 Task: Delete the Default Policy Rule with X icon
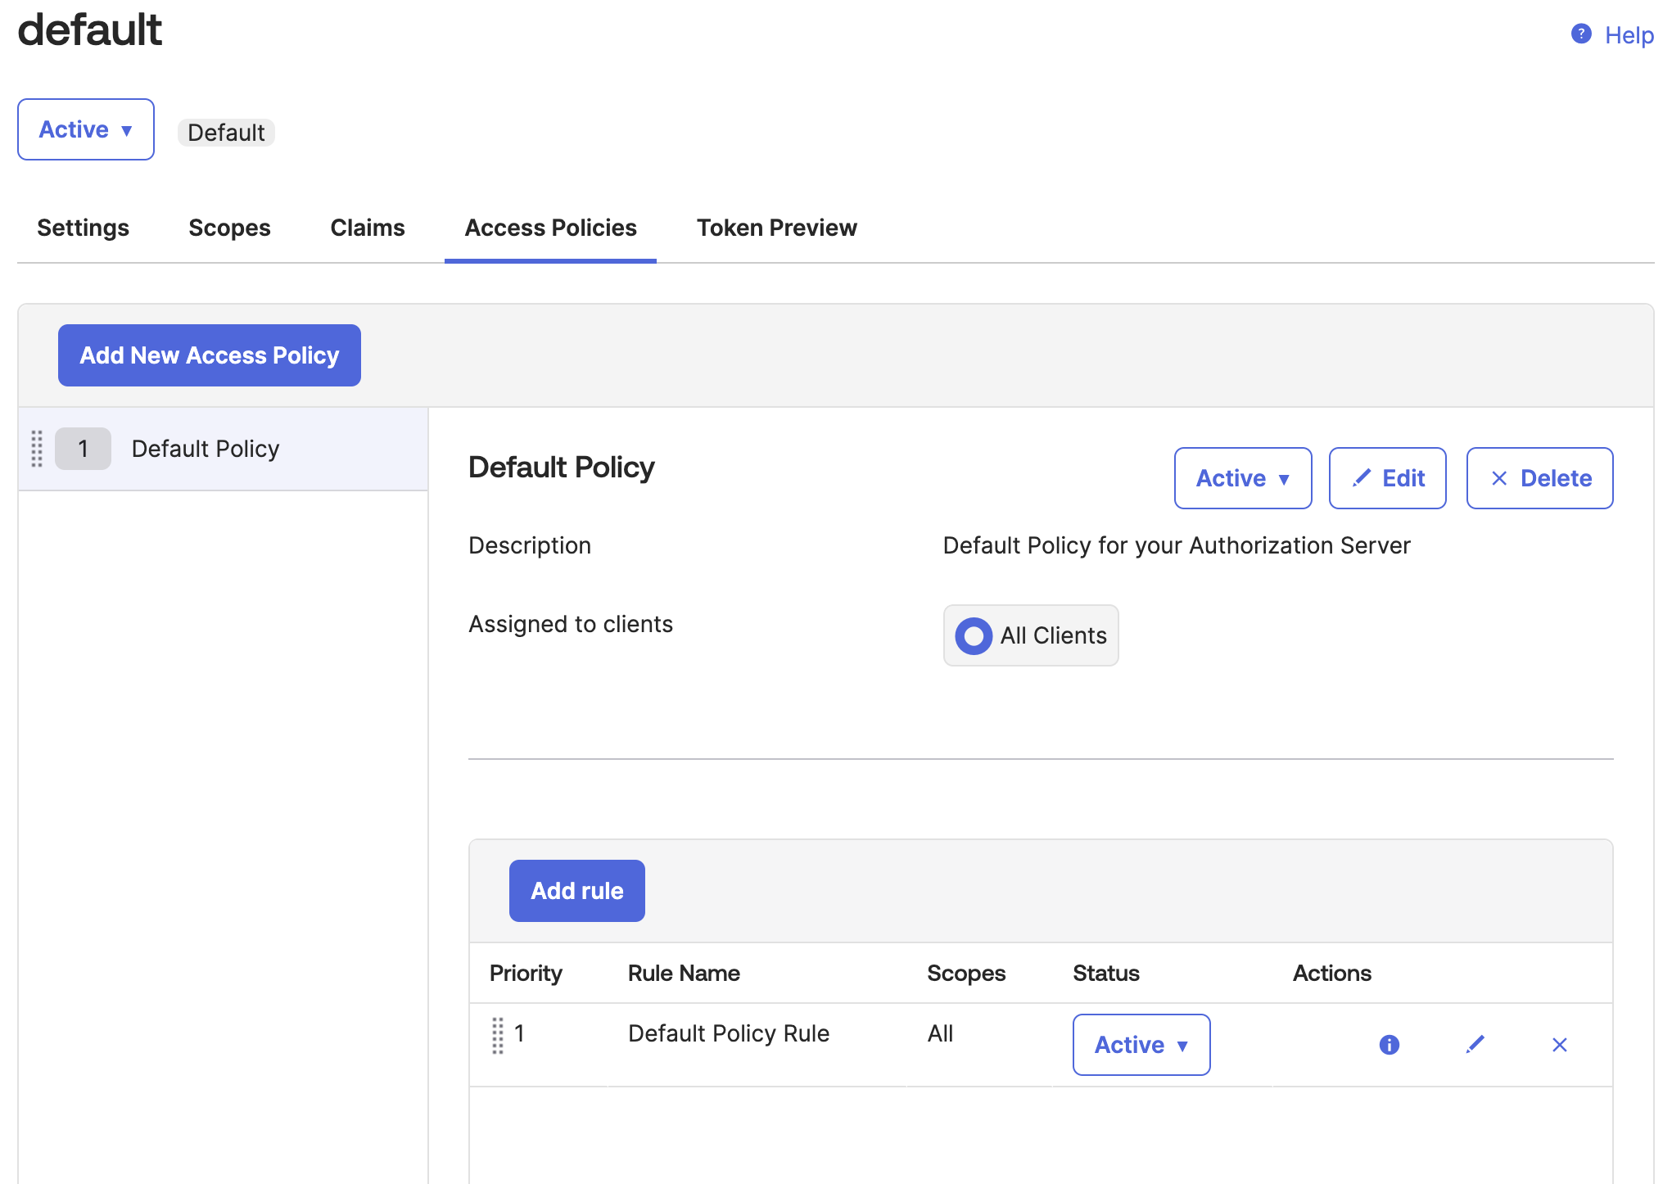click(1559, 1045)
